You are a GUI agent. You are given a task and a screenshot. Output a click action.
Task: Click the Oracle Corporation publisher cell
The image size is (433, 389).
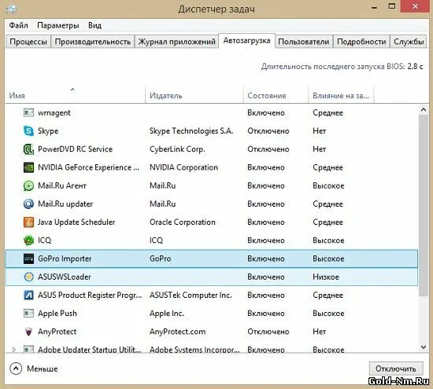click(183, 222)
